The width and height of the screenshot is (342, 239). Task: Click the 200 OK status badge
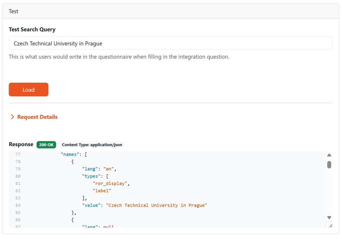[x=46, y=145]
